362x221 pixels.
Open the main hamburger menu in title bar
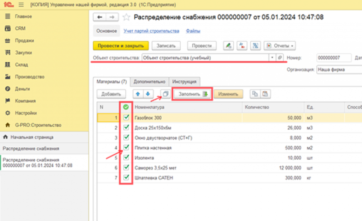(21, 5)
